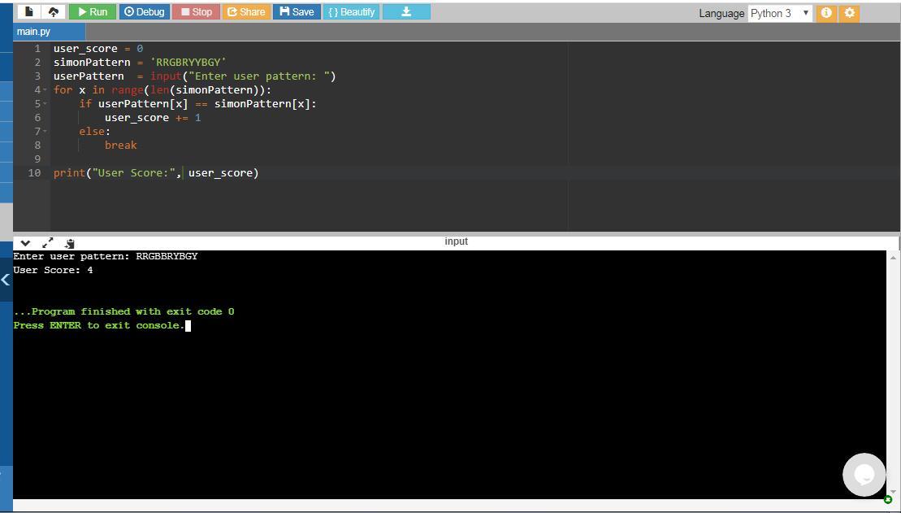Share the code via the Share button
The image size is (901, 513).
pos(246,11)
